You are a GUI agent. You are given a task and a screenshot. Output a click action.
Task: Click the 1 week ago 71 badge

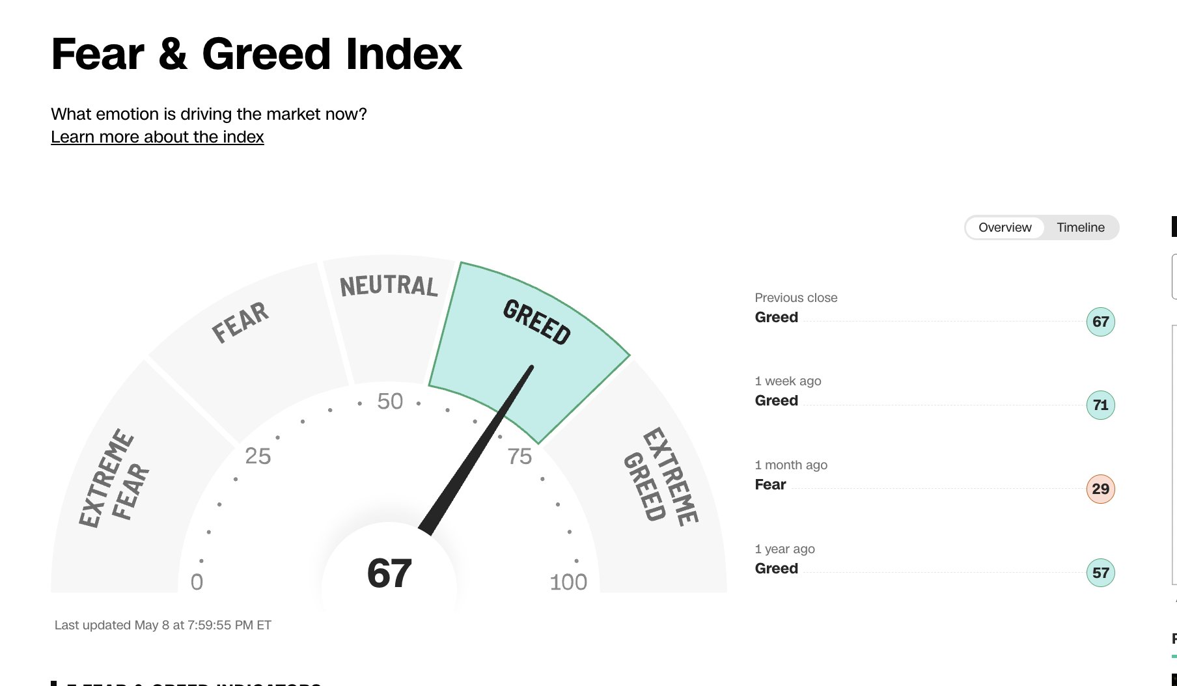click(x=1100, y=405)
